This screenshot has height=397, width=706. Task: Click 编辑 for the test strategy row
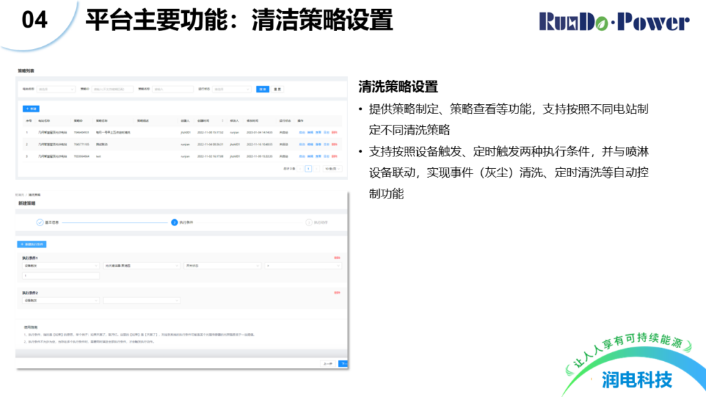point(310,156)
